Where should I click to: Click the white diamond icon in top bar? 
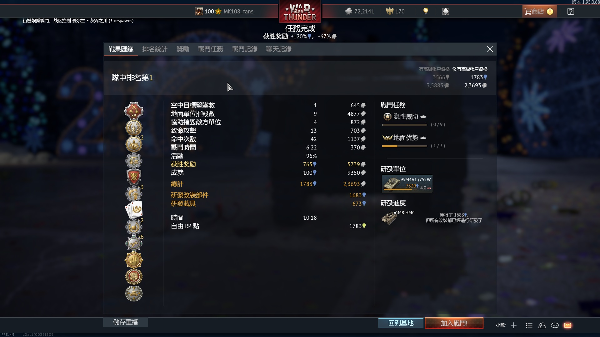[x=446, y=12]
